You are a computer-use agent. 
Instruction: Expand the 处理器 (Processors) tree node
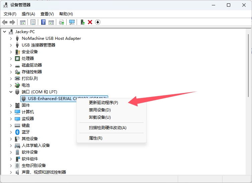pyautogui.click(x=11, y=58)
